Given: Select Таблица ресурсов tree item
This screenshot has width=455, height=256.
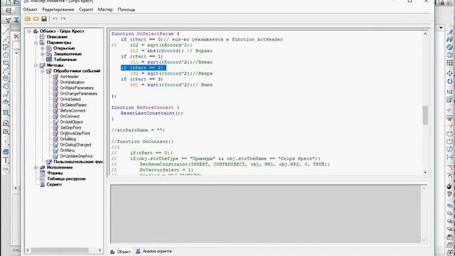Looking at the screenshot, I should 66,178.
